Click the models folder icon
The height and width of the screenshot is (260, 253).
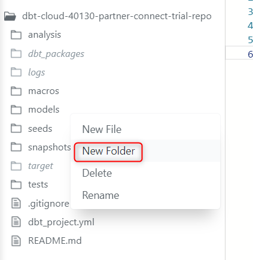click(16, 110)
